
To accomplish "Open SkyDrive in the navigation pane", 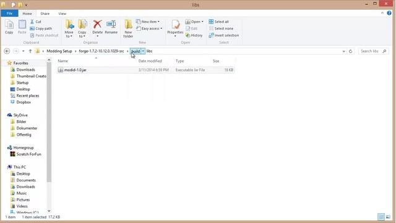I will pos(20,115).
